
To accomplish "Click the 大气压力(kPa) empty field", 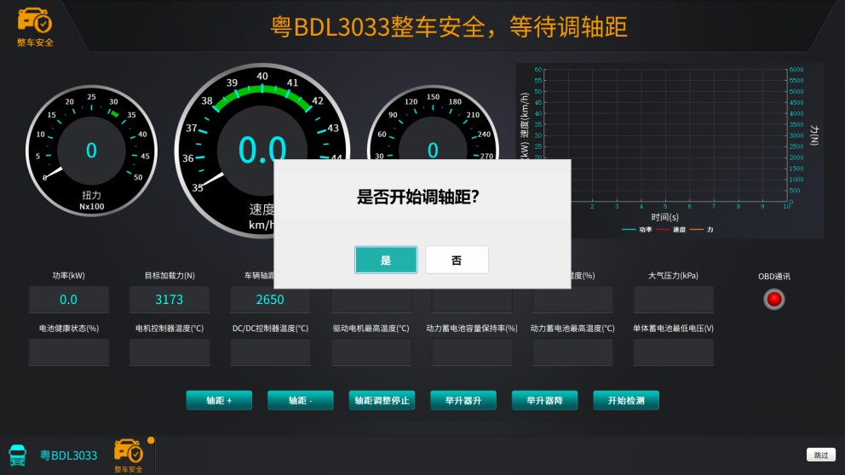I will 673,300.
